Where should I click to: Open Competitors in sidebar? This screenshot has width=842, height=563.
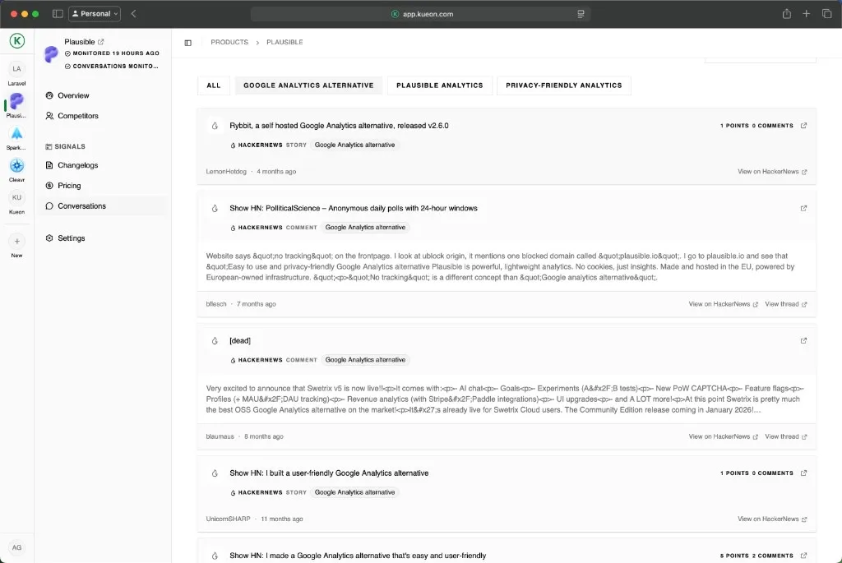coord(78,116)
